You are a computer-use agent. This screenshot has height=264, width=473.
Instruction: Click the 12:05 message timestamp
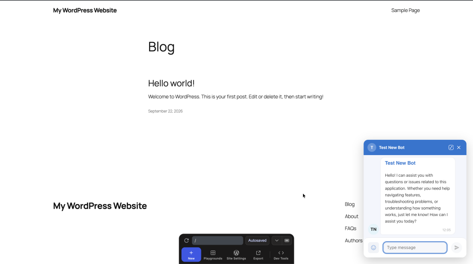[447, 230]
